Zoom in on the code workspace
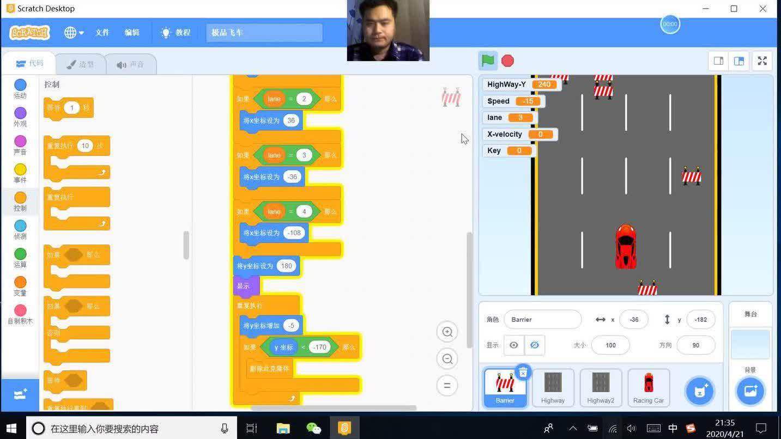This screenshot has height=439, width=781. pyautogui.click(x=447, y=332)
